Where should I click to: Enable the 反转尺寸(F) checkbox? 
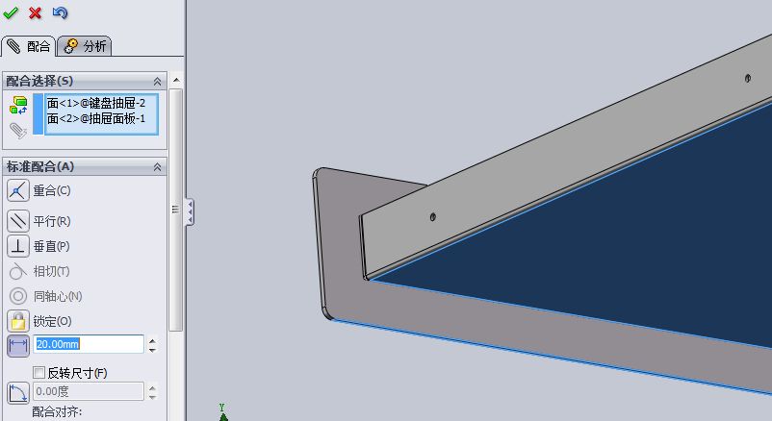[39, 372]
